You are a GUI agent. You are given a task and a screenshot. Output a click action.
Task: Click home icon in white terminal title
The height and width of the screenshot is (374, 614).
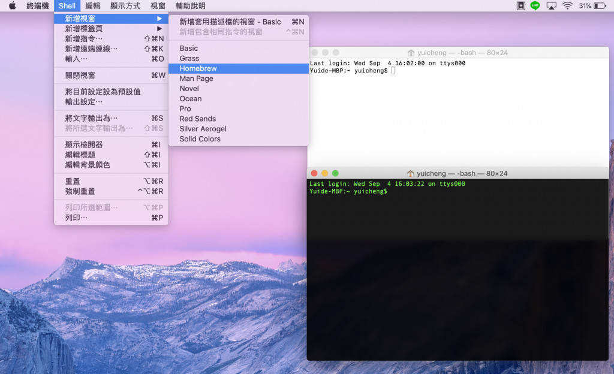coord(411,52)
